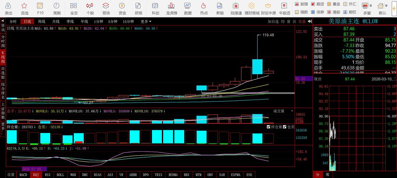This screenshot has width=397, height=178.
Task: Open the 陆港通 toolbar icon
Action: 236,9
